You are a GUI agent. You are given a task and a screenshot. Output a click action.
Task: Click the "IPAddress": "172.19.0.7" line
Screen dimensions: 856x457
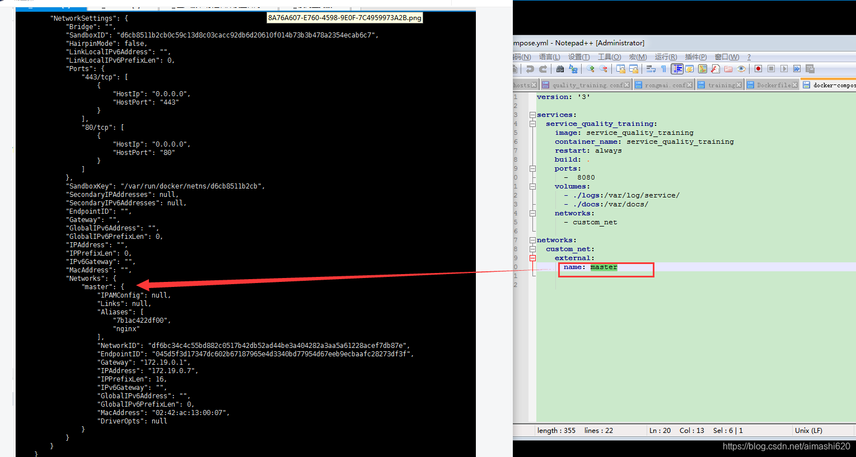(x=148, y=371)
